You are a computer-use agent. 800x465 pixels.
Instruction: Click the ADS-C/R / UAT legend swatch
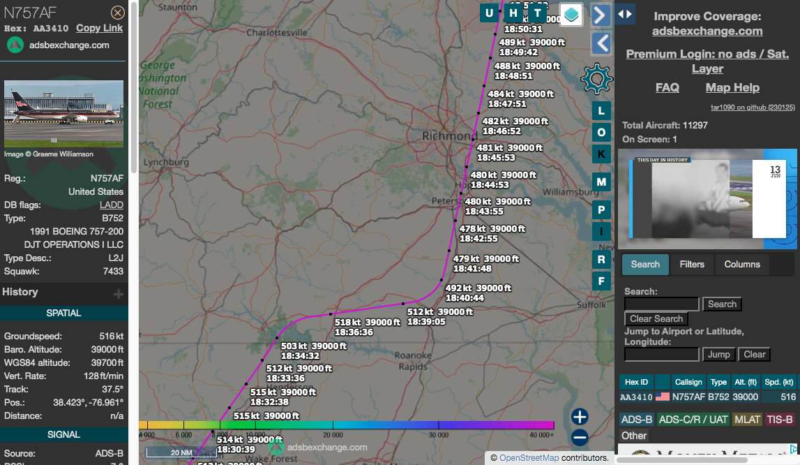click(x=693, y=420)
